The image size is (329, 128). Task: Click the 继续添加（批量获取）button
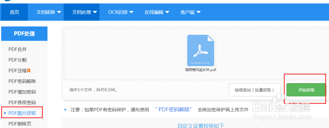click(x=255, y=90)
